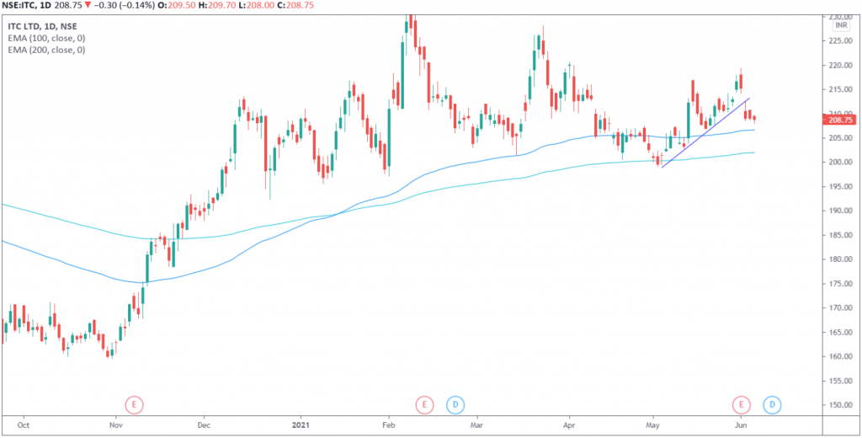The image size is (862, 438).
Task: Click the June earnings 'E' marker
Action: [x=741, y=405]
